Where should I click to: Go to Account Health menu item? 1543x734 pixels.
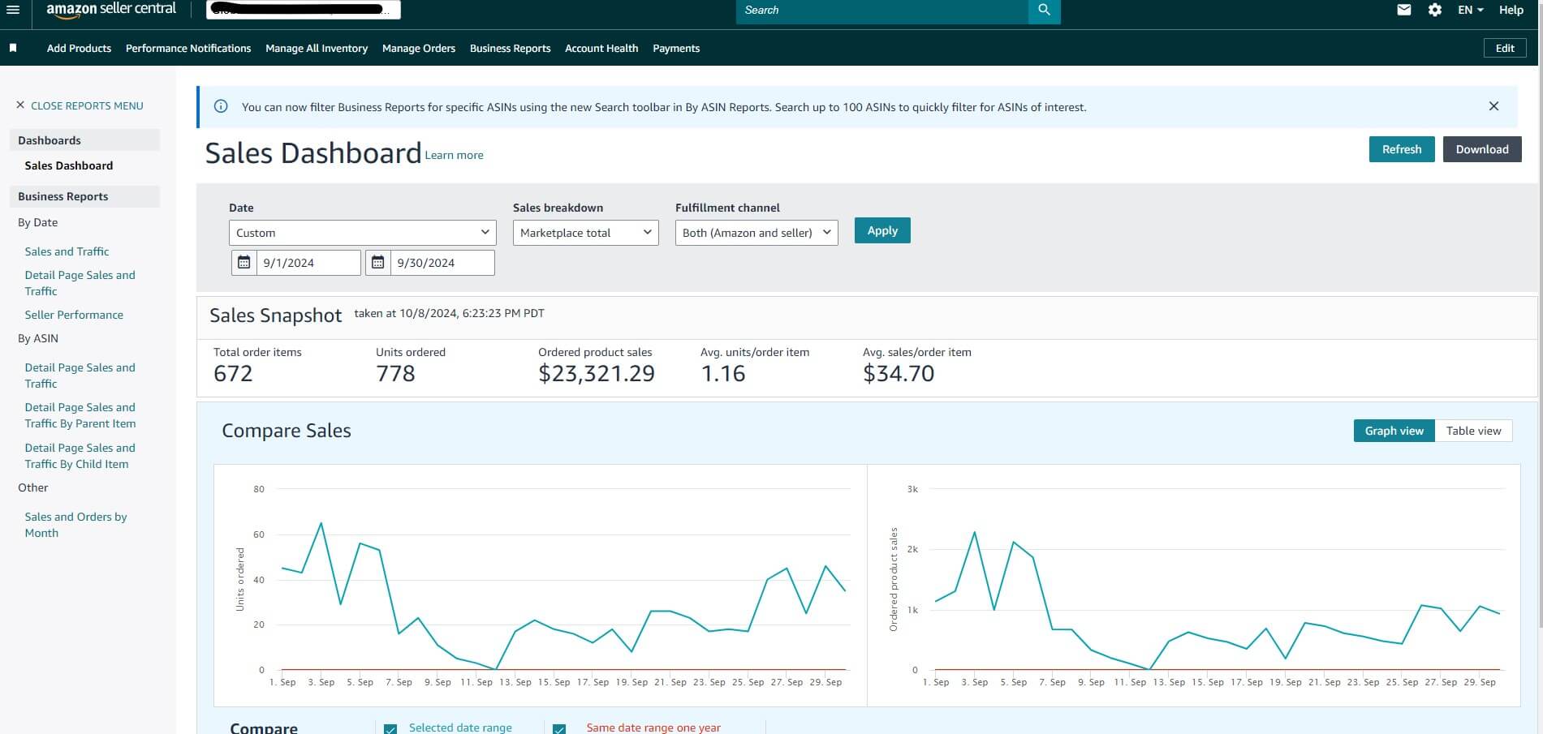(x=601, y=49)
